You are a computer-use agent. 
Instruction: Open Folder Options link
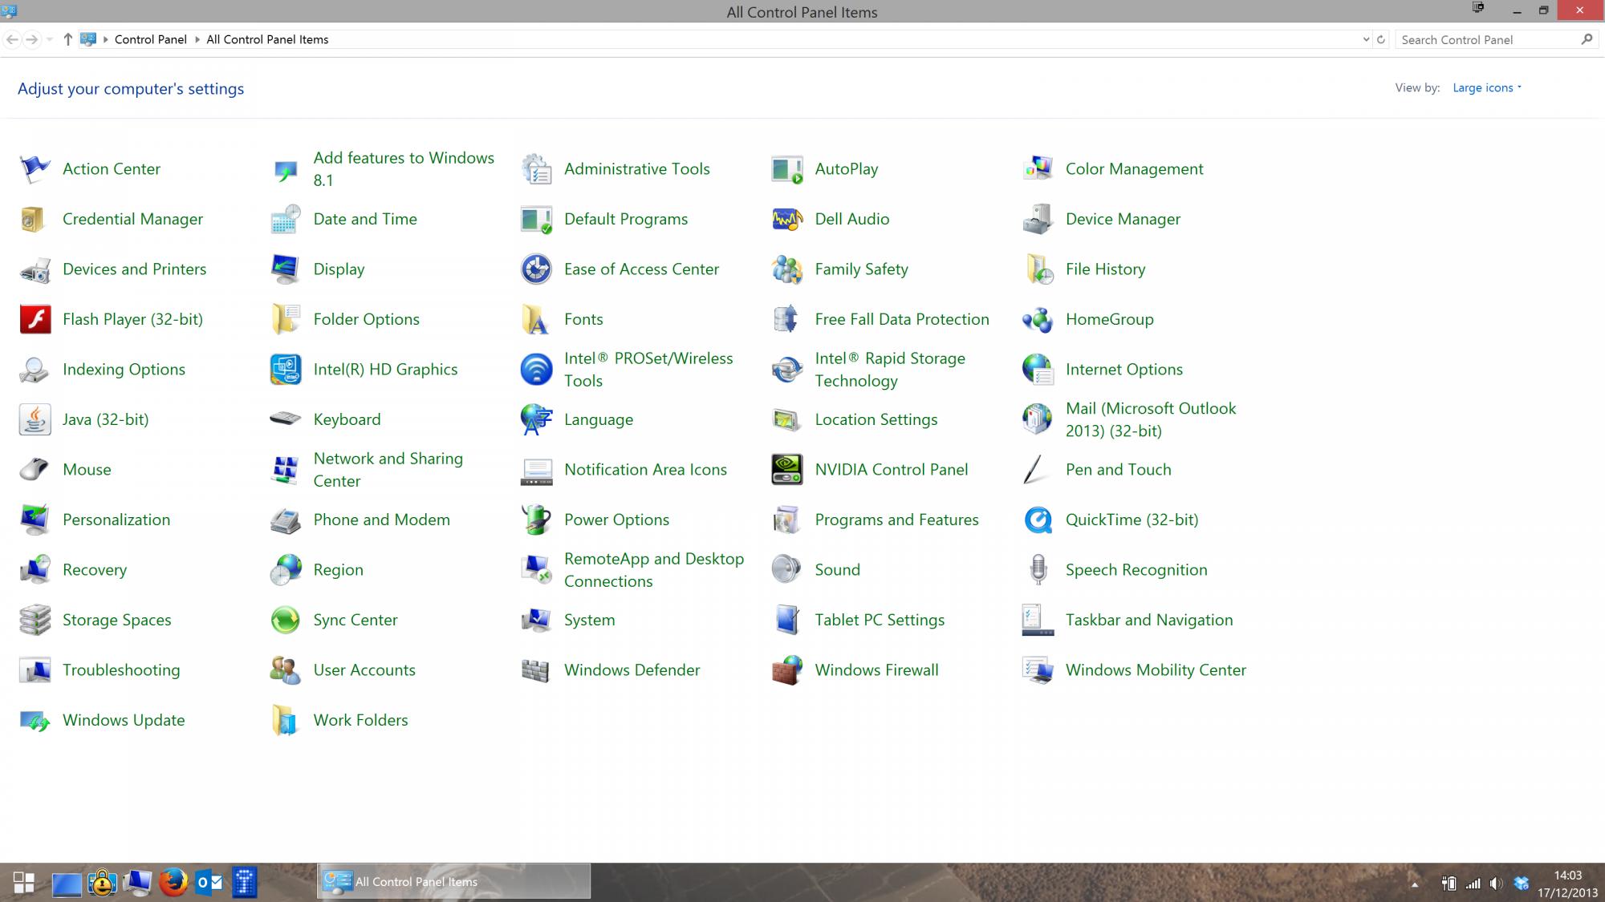[x=367, y=319]
